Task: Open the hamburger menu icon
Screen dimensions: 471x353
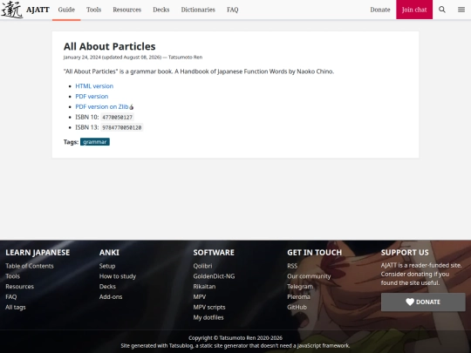Action: (x=461, y=10)
